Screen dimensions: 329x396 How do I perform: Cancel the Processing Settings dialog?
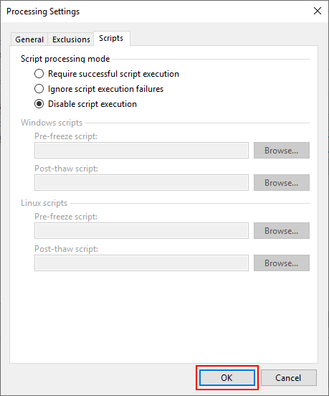pyautogui.click(x=289, y=378)
